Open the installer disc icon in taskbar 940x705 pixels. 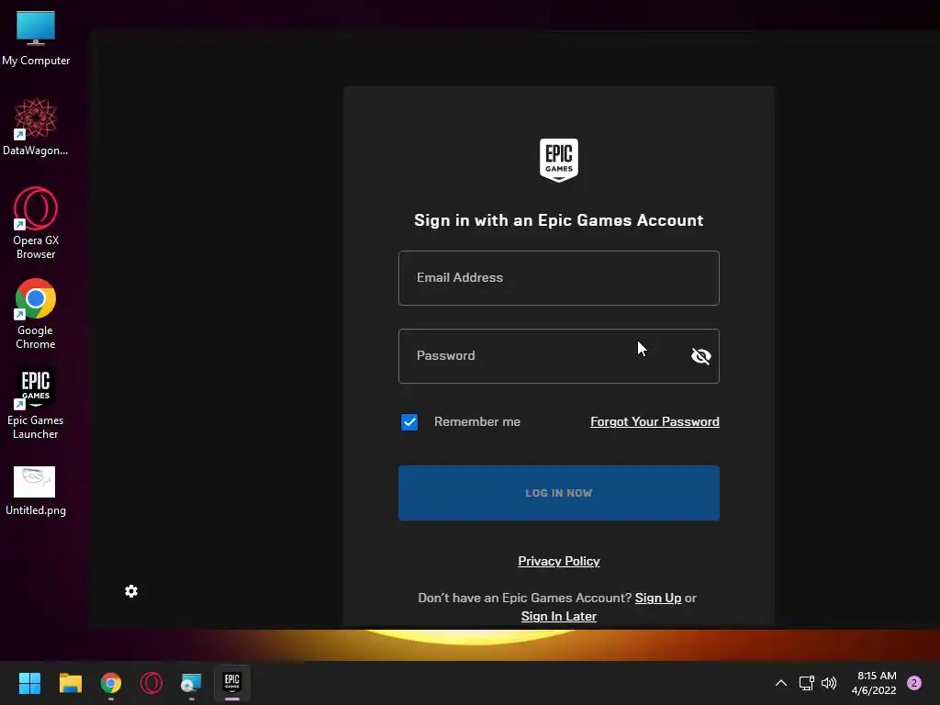(191, 683)
